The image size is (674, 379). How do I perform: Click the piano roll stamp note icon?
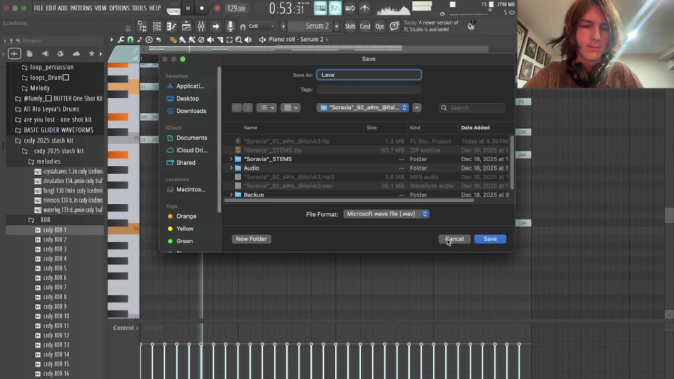140,39
